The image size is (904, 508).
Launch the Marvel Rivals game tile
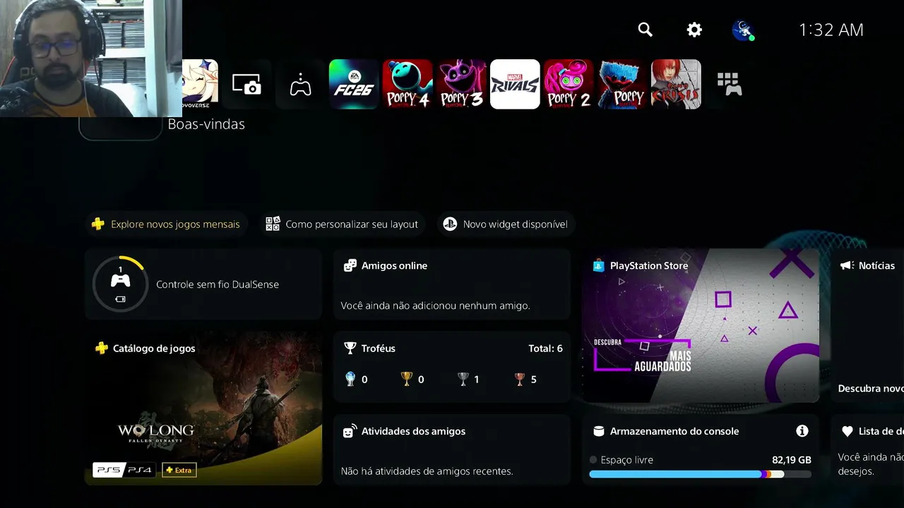click(x=515, y=85)
